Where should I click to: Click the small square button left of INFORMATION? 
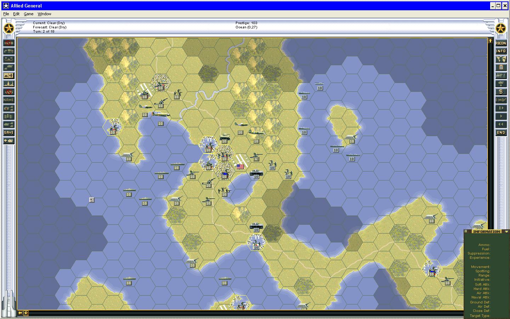[x=466, y=231]
